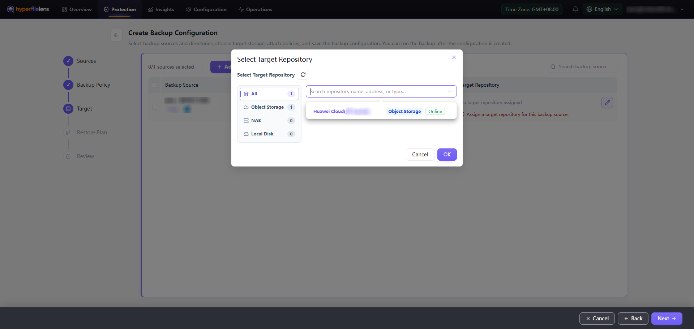This screenshot has height=329, width=694.
Task: Open the user account dropdown chevron
Action: click(682, 9)
